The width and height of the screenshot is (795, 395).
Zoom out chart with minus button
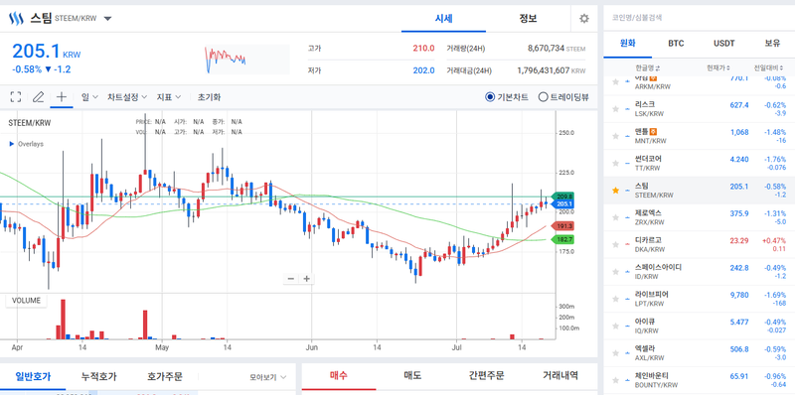pyautogui.click(x=291, y=279)
